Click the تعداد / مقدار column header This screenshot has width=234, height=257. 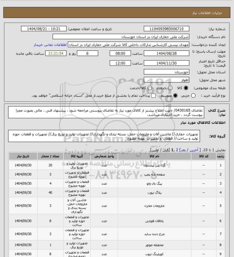[50, 156]
